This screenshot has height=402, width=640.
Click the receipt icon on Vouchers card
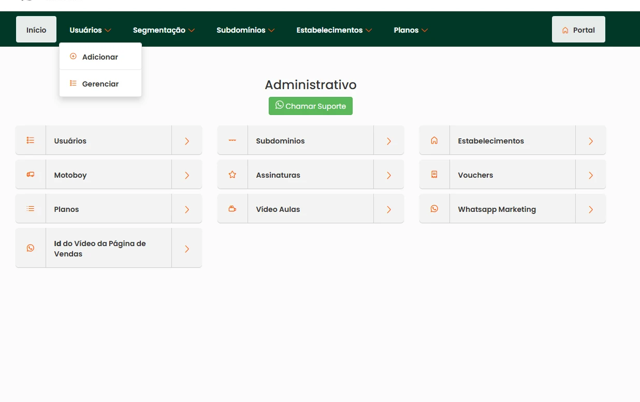tap(434, 175)
